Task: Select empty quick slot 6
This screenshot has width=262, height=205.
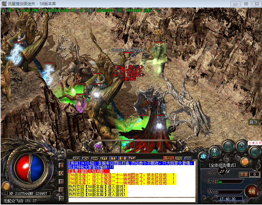Action: click(170, 147)
